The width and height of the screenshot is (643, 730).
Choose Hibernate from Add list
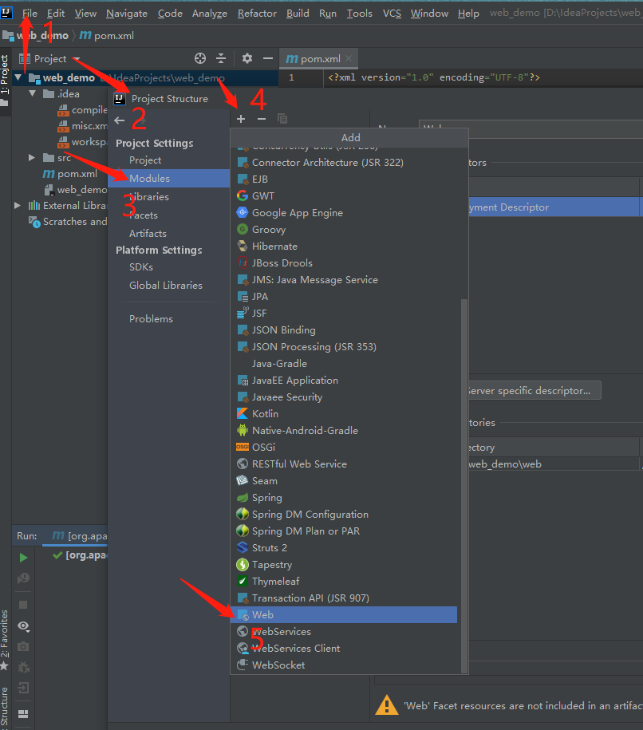[345, 247]
